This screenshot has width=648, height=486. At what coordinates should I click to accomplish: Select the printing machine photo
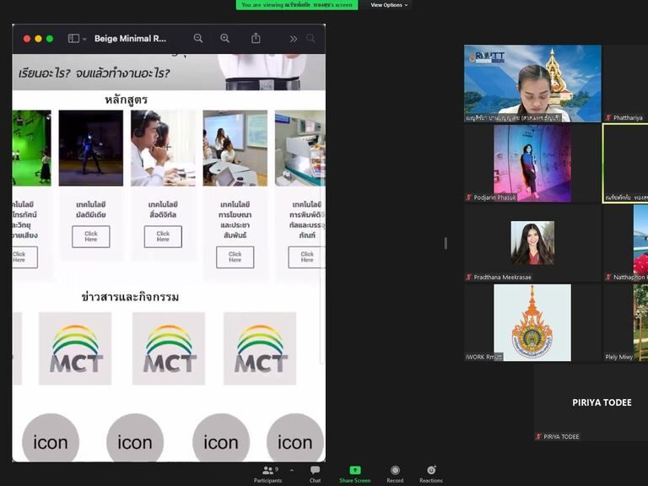(x=300, y=148)
